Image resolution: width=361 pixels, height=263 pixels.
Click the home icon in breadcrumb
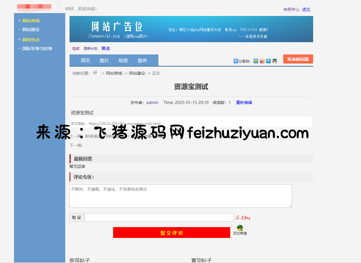pos(95,72)
